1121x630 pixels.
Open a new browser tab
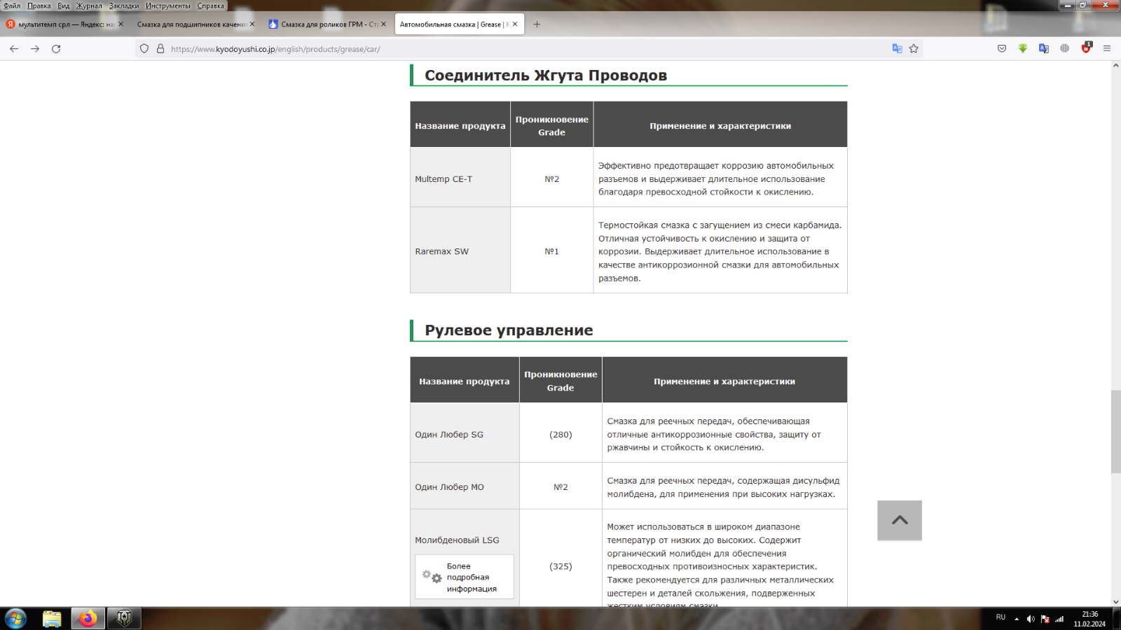[537, 24]
